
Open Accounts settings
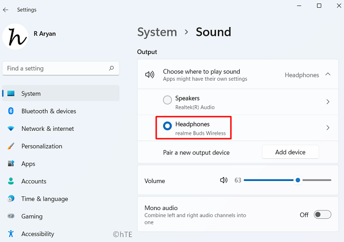pyautogui.click(x=61, y=181)
